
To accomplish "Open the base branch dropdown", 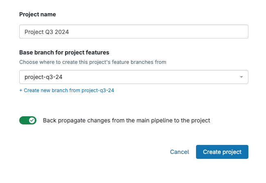I will click(133, 77).
